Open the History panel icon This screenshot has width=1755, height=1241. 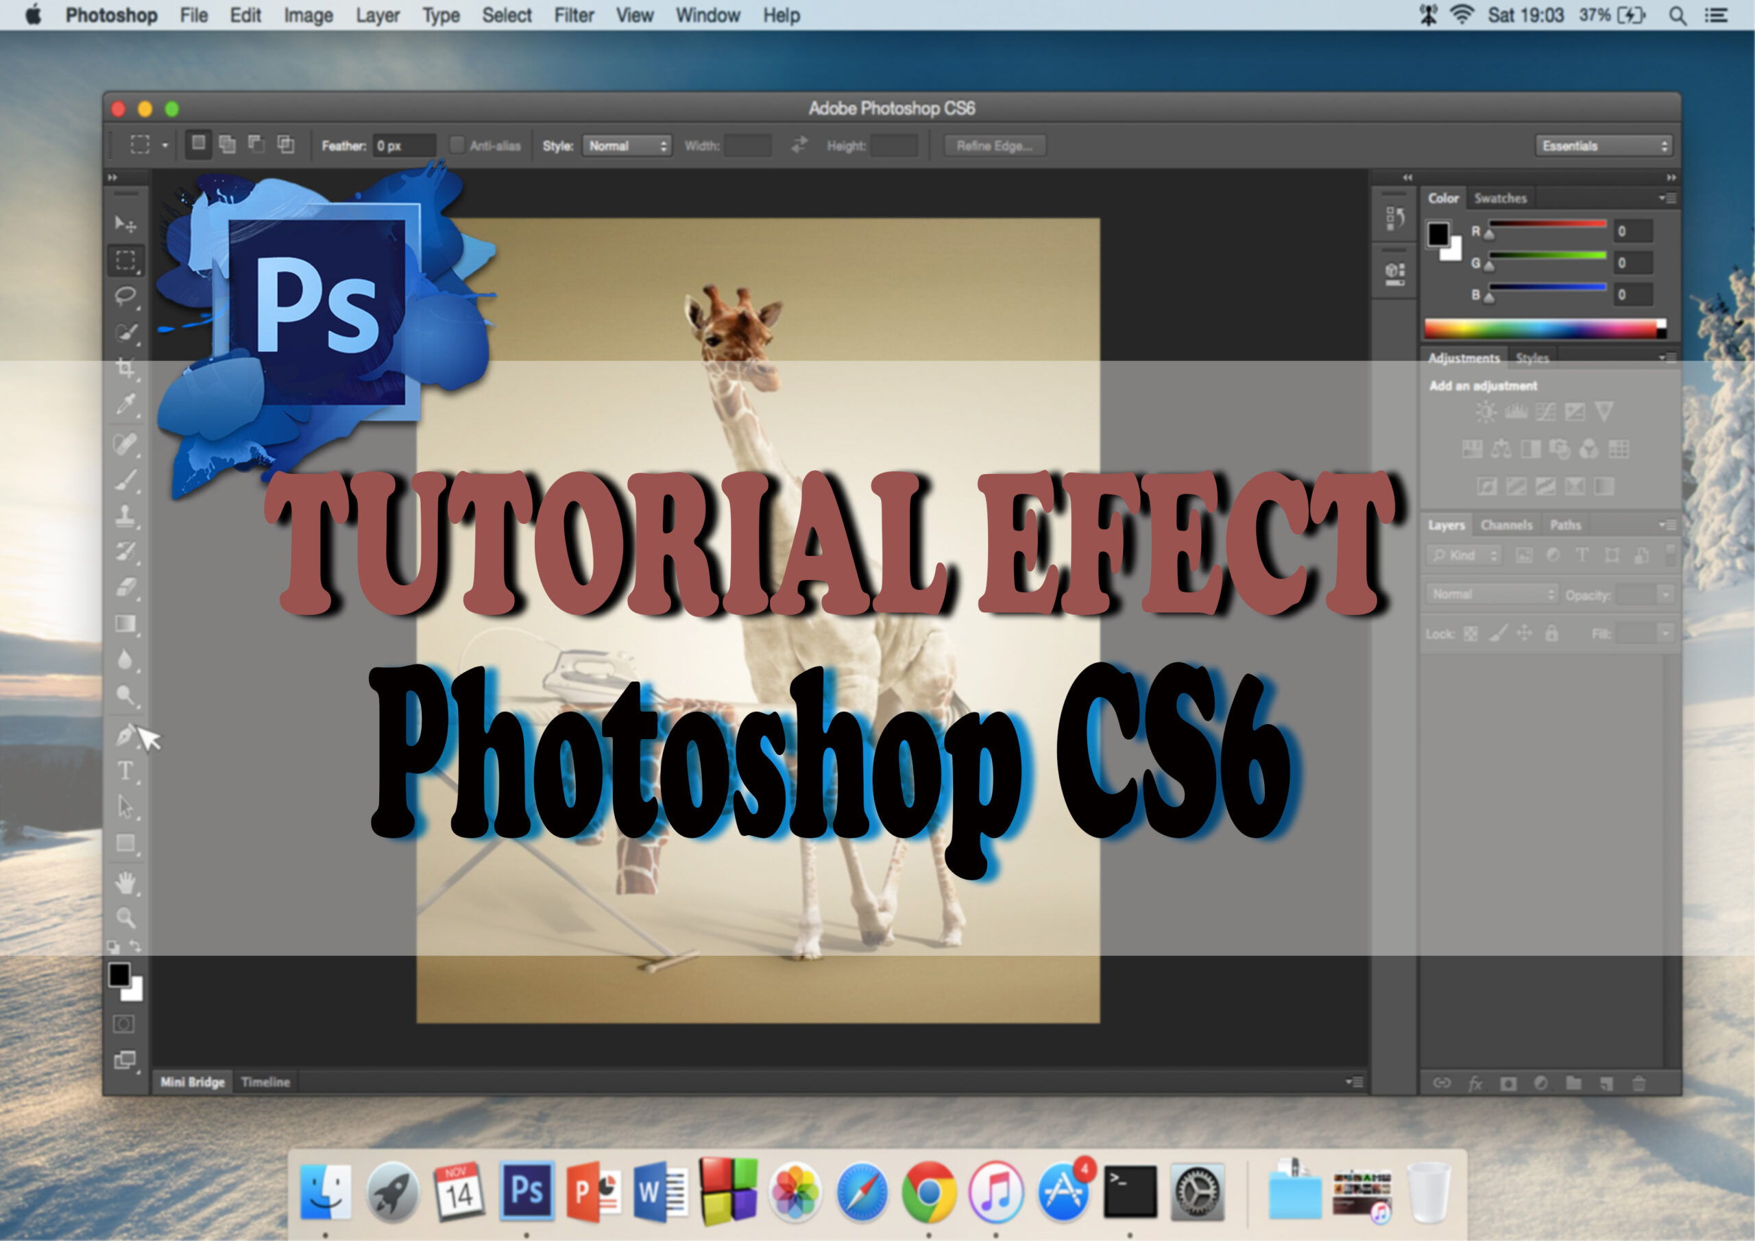pyautogui.click(x=1395, y=219)
